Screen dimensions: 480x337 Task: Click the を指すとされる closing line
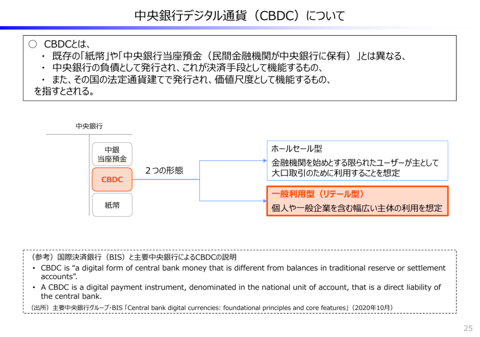pos(64,91)
